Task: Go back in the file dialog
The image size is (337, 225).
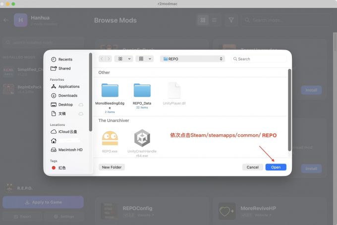Action: (102, 58)
